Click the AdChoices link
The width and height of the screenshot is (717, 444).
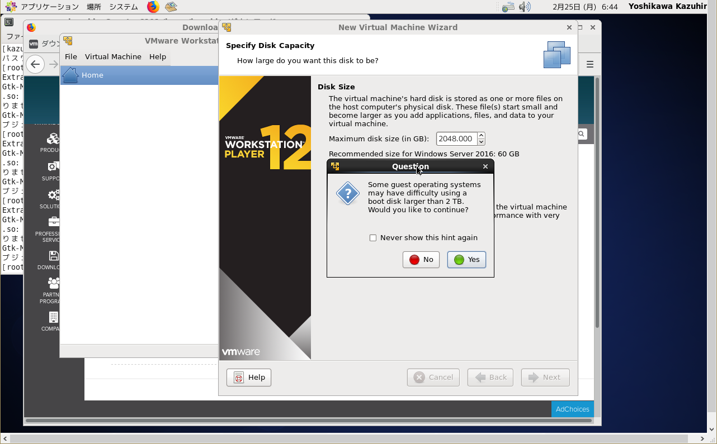(572, 409)
